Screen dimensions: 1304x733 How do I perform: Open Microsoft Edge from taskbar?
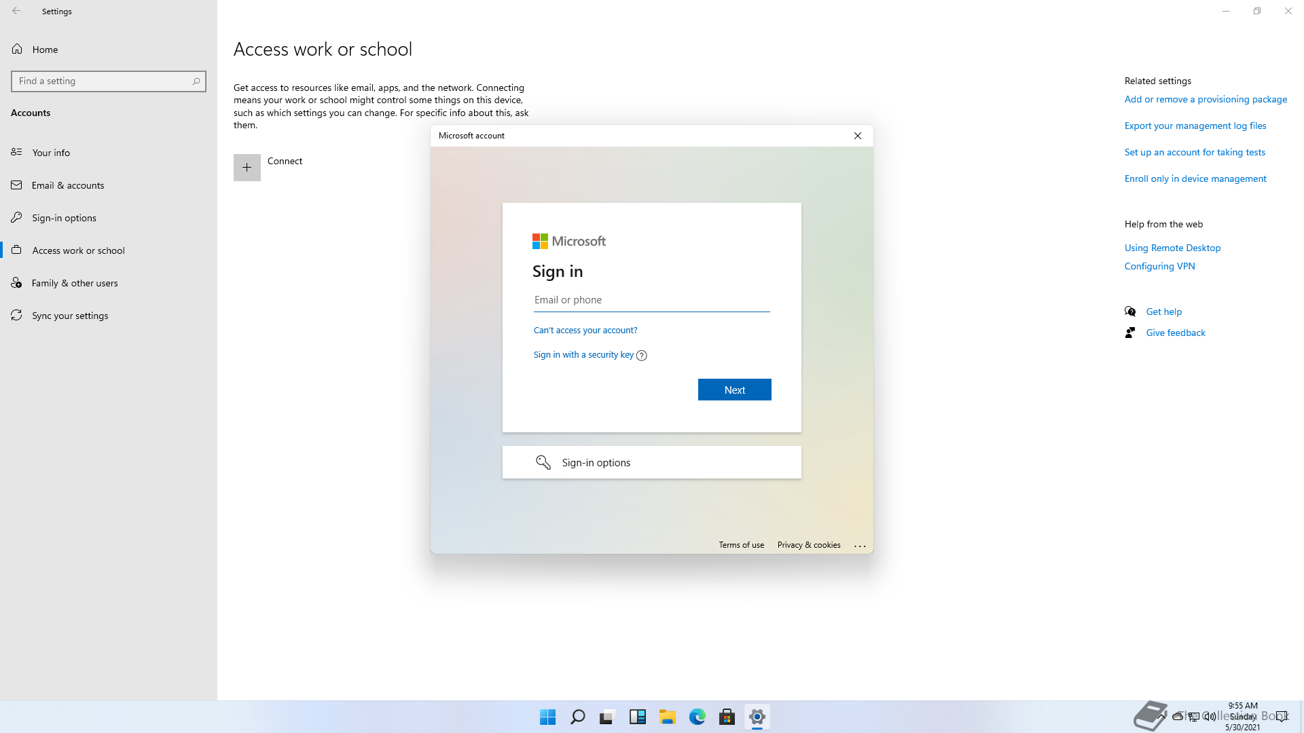697,717
